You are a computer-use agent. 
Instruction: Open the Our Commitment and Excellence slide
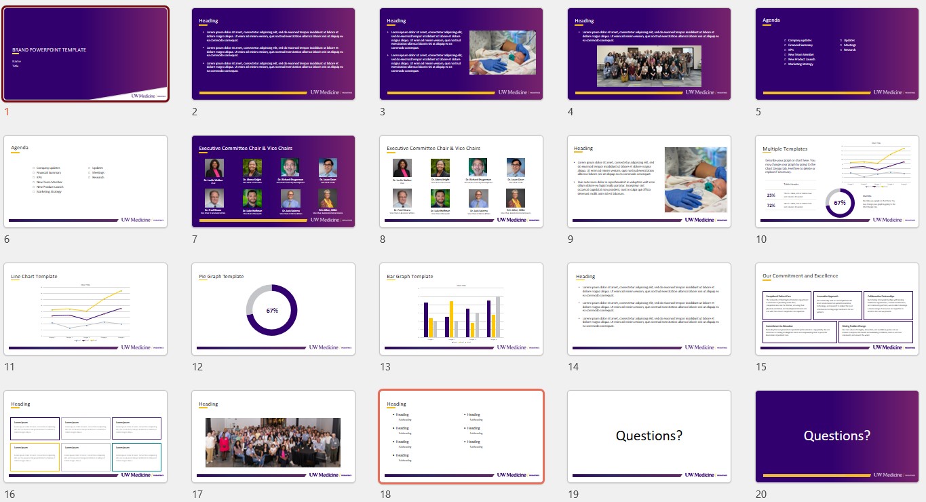point(836,308)
